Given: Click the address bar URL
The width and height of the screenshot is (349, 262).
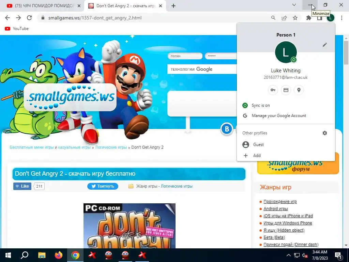Looking at the screenshot, I should 95,18.
